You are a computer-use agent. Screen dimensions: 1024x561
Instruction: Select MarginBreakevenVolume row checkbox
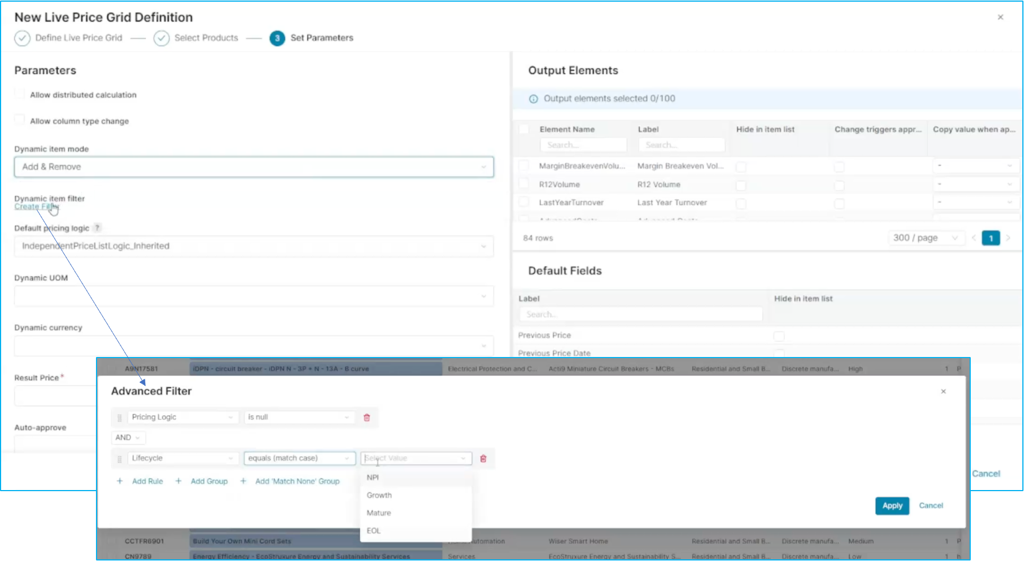point(523,165)
